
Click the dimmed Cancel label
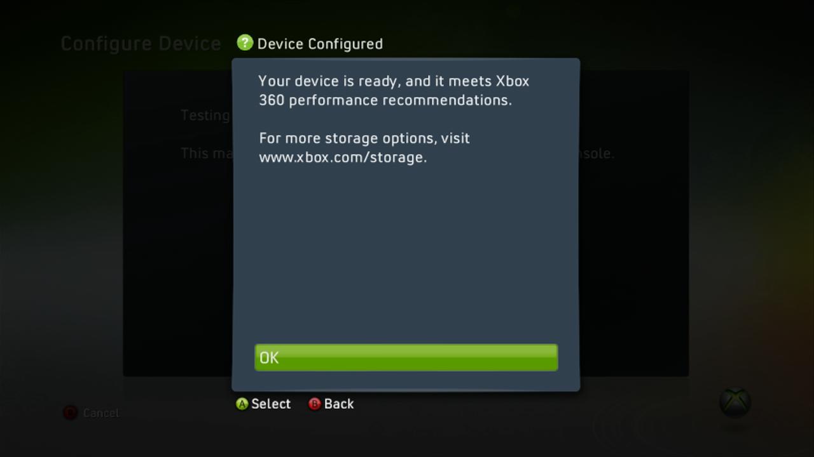pos(100,413)
